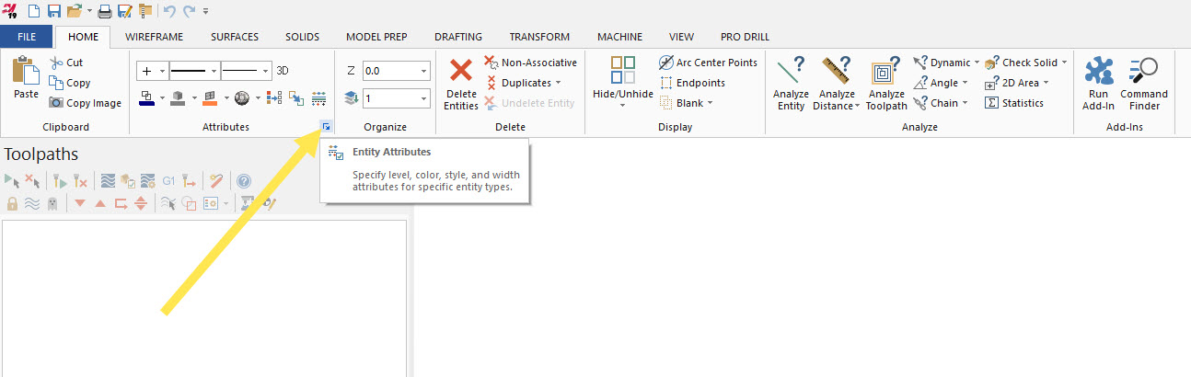
Task: Click the Levels stack icon in Organize
Action: (x=352, y=97)
